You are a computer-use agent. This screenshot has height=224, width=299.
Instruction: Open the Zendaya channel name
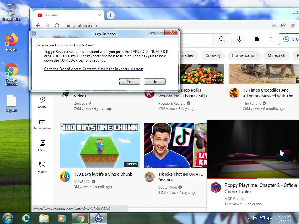80,104
